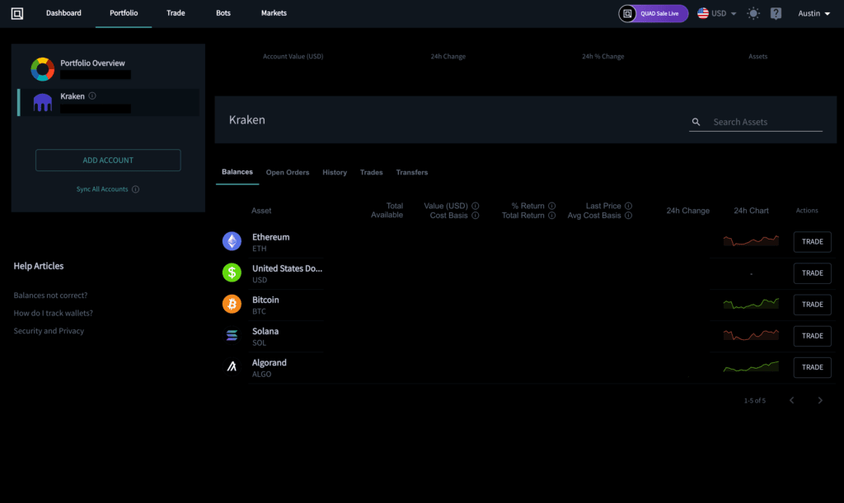Screen dimensions: 844x503
Task: Toggle the light/dark theme sun icon
Action: (753, 13)
